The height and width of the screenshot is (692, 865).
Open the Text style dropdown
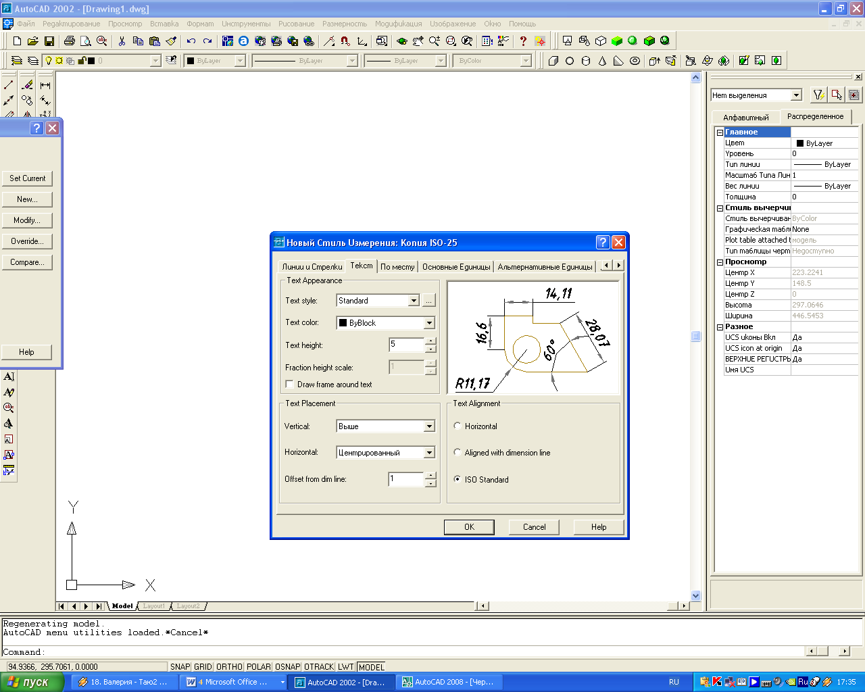[414, 301]
